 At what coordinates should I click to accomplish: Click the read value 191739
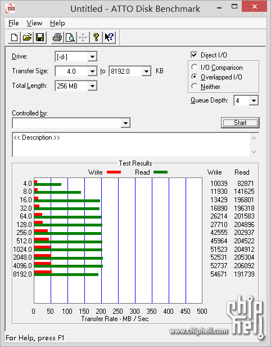[x=244, y=274]
